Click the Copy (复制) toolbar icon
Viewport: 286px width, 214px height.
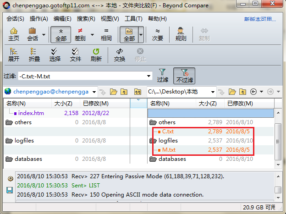click(x=204, y=34)
